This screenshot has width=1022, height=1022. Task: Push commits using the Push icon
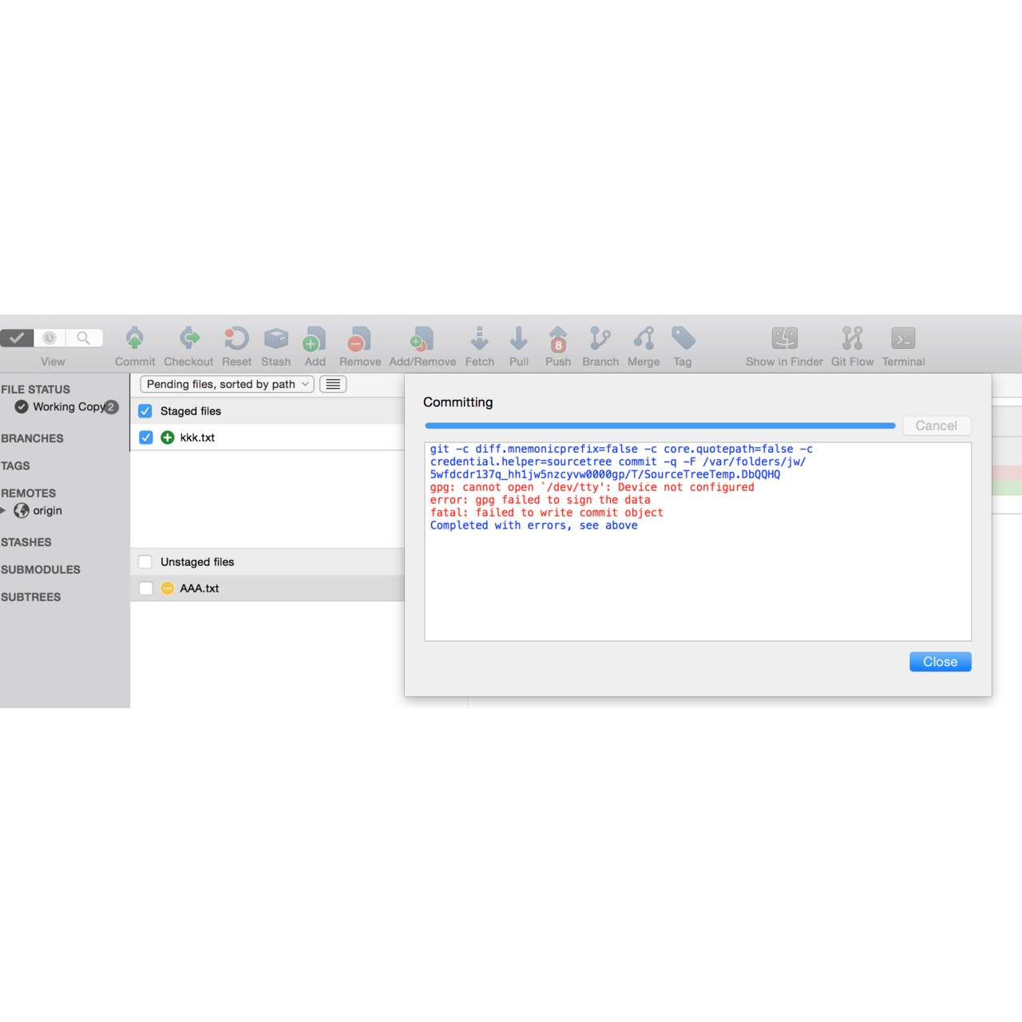coord(557,343)
